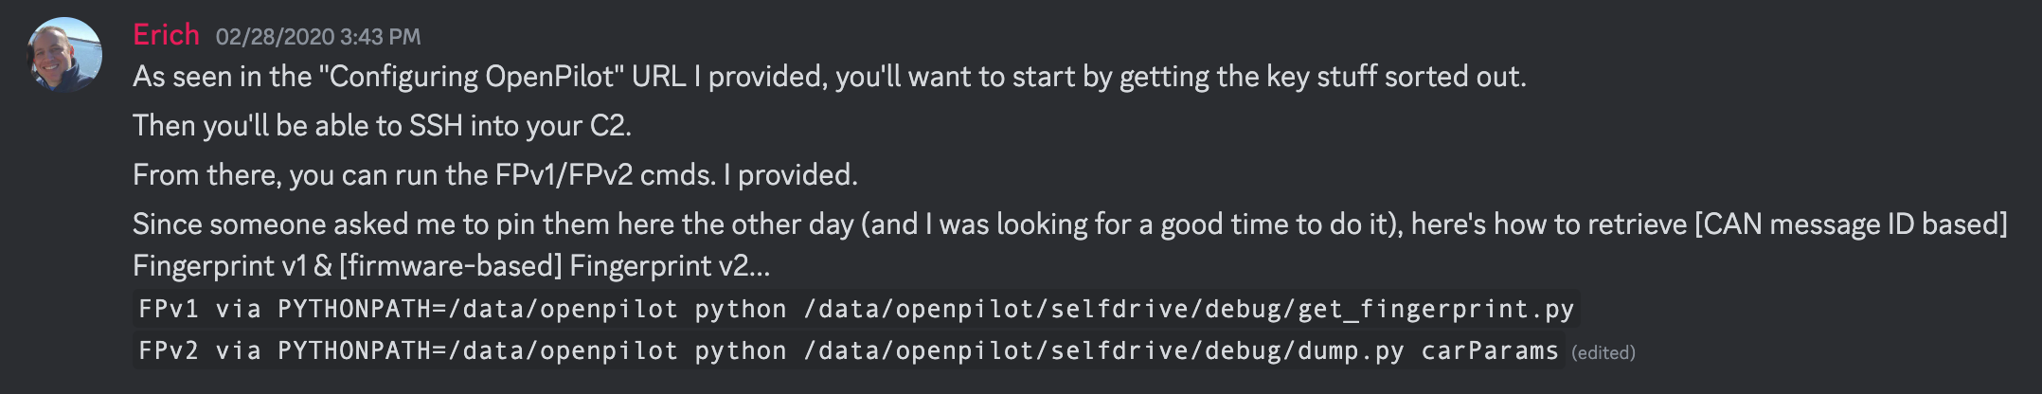The width and height of the screenshot is (2042, 394).
Task: Click the "Fingerprint v2..." text
Action: [x=671, y=266]
